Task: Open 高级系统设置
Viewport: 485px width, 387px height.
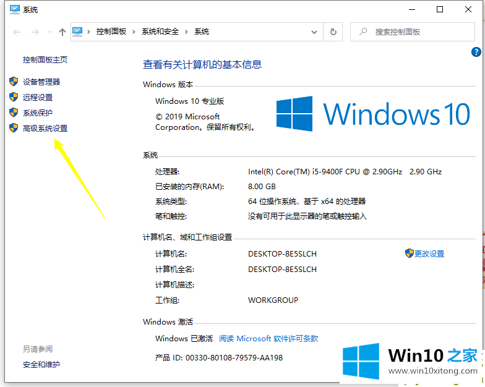Action: click(x=45, y=129)
